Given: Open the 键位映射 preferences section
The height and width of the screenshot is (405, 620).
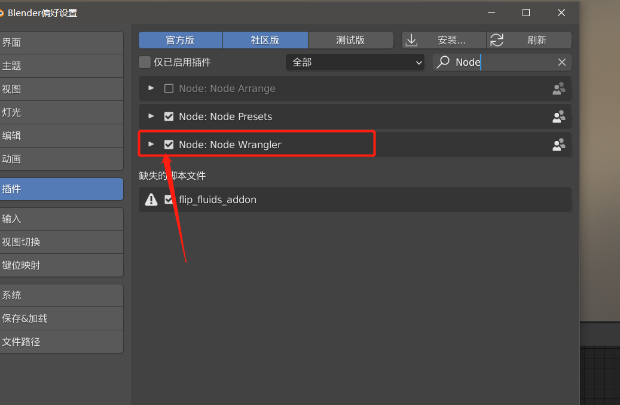Looking at the screenshot, I should click(x=62, y=266).
